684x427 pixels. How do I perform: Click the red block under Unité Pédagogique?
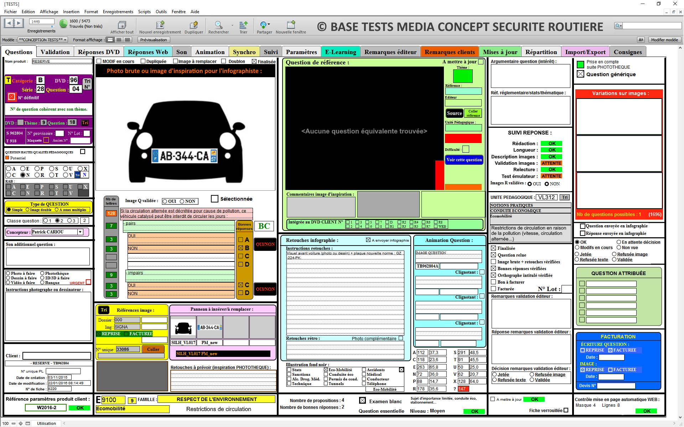coord(463,138)
